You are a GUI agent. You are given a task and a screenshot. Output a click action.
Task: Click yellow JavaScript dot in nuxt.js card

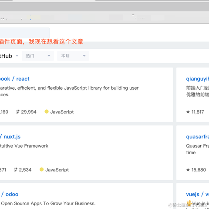pyautogui.click(x=41, y=169)
